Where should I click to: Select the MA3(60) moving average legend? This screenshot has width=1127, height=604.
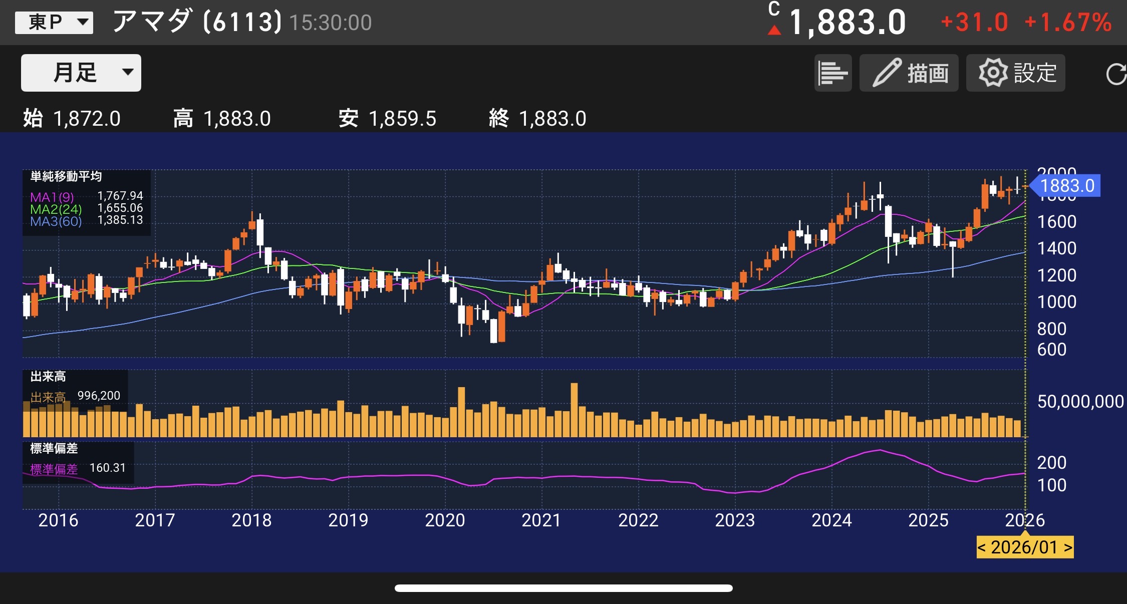(56, 221)
